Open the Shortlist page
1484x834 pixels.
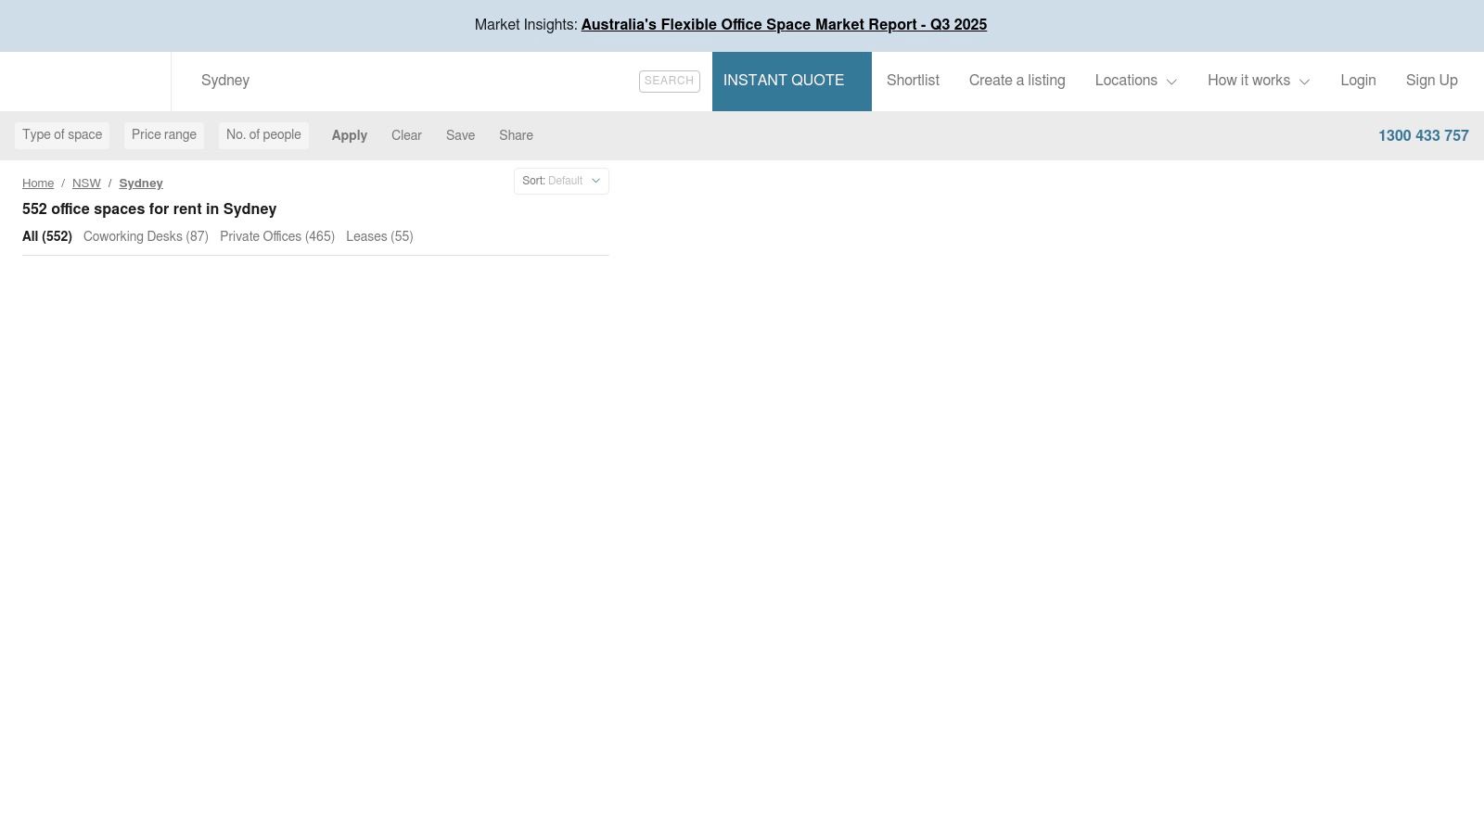click(x=913, y=81)
